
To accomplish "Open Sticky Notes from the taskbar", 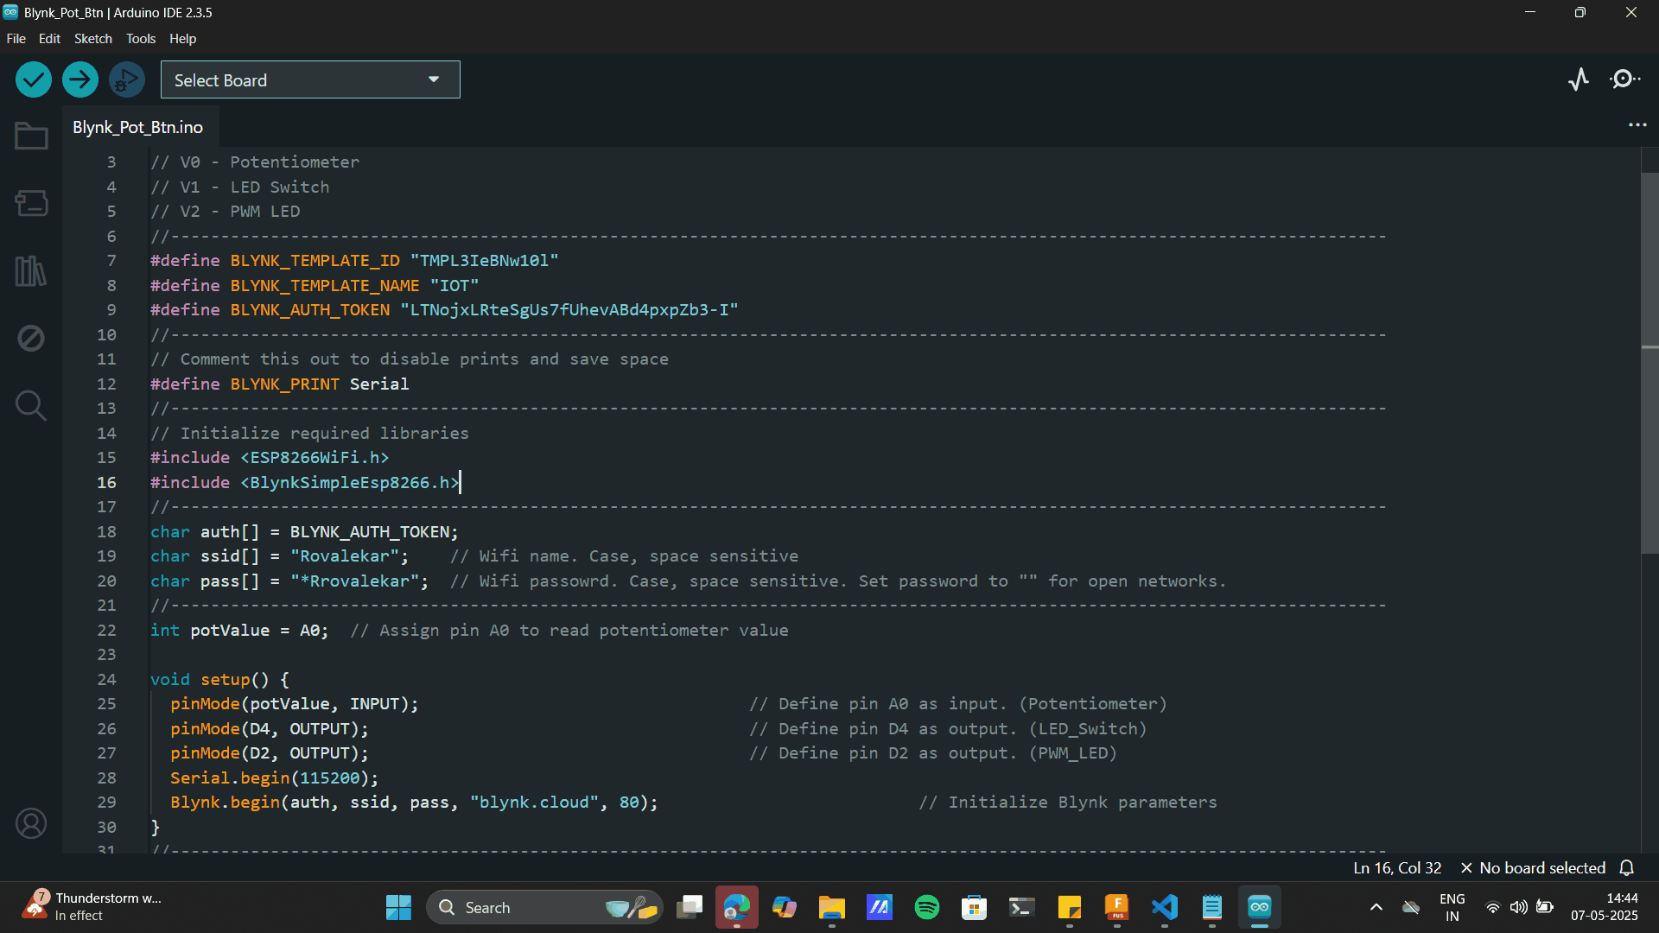I will (x=1070, y=907).
